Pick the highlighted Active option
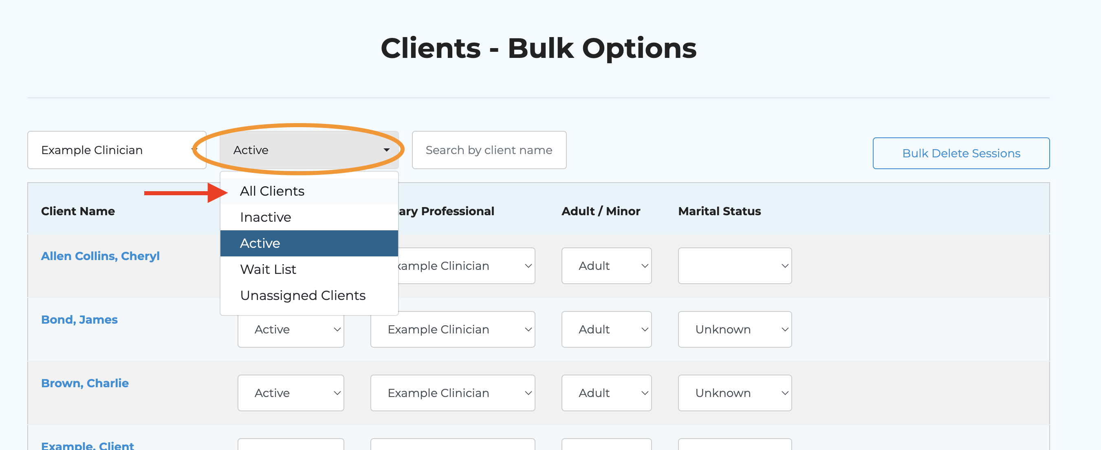The image size is (1101, 450). (x=260, y=243)
